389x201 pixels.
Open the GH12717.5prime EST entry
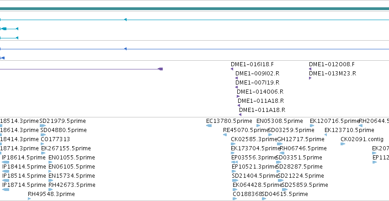[x=301, y=139]
